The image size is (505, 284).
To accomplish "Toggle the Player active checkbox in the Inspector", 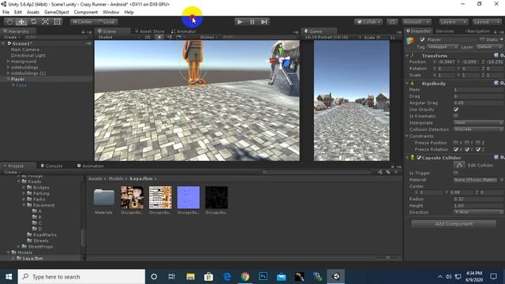I will [422, 39].
